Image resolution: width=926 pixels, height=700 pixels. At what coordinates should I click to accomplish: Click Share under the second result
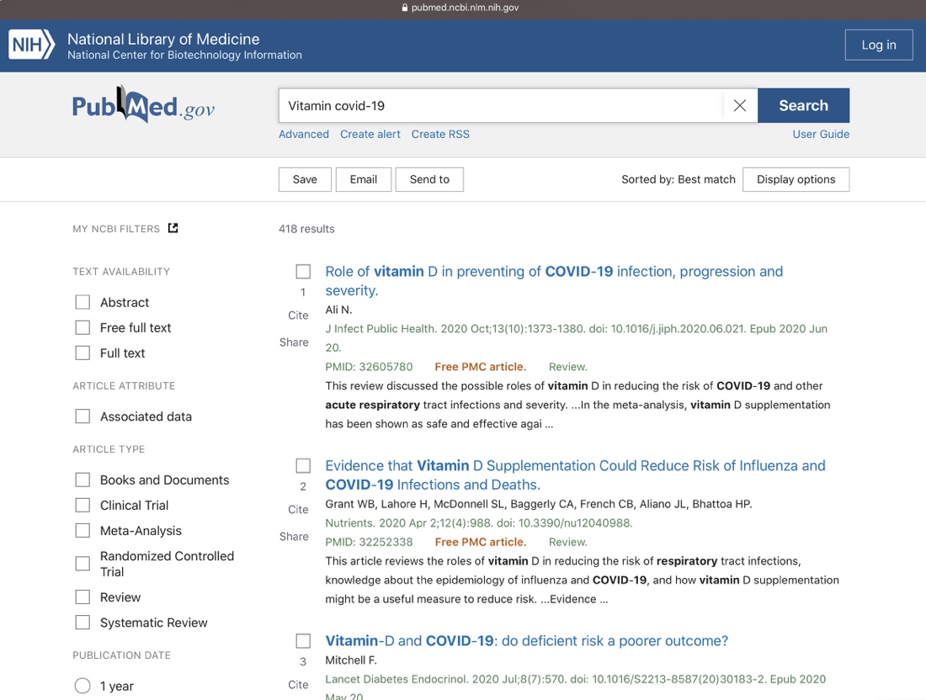click(x=294, y=537)
